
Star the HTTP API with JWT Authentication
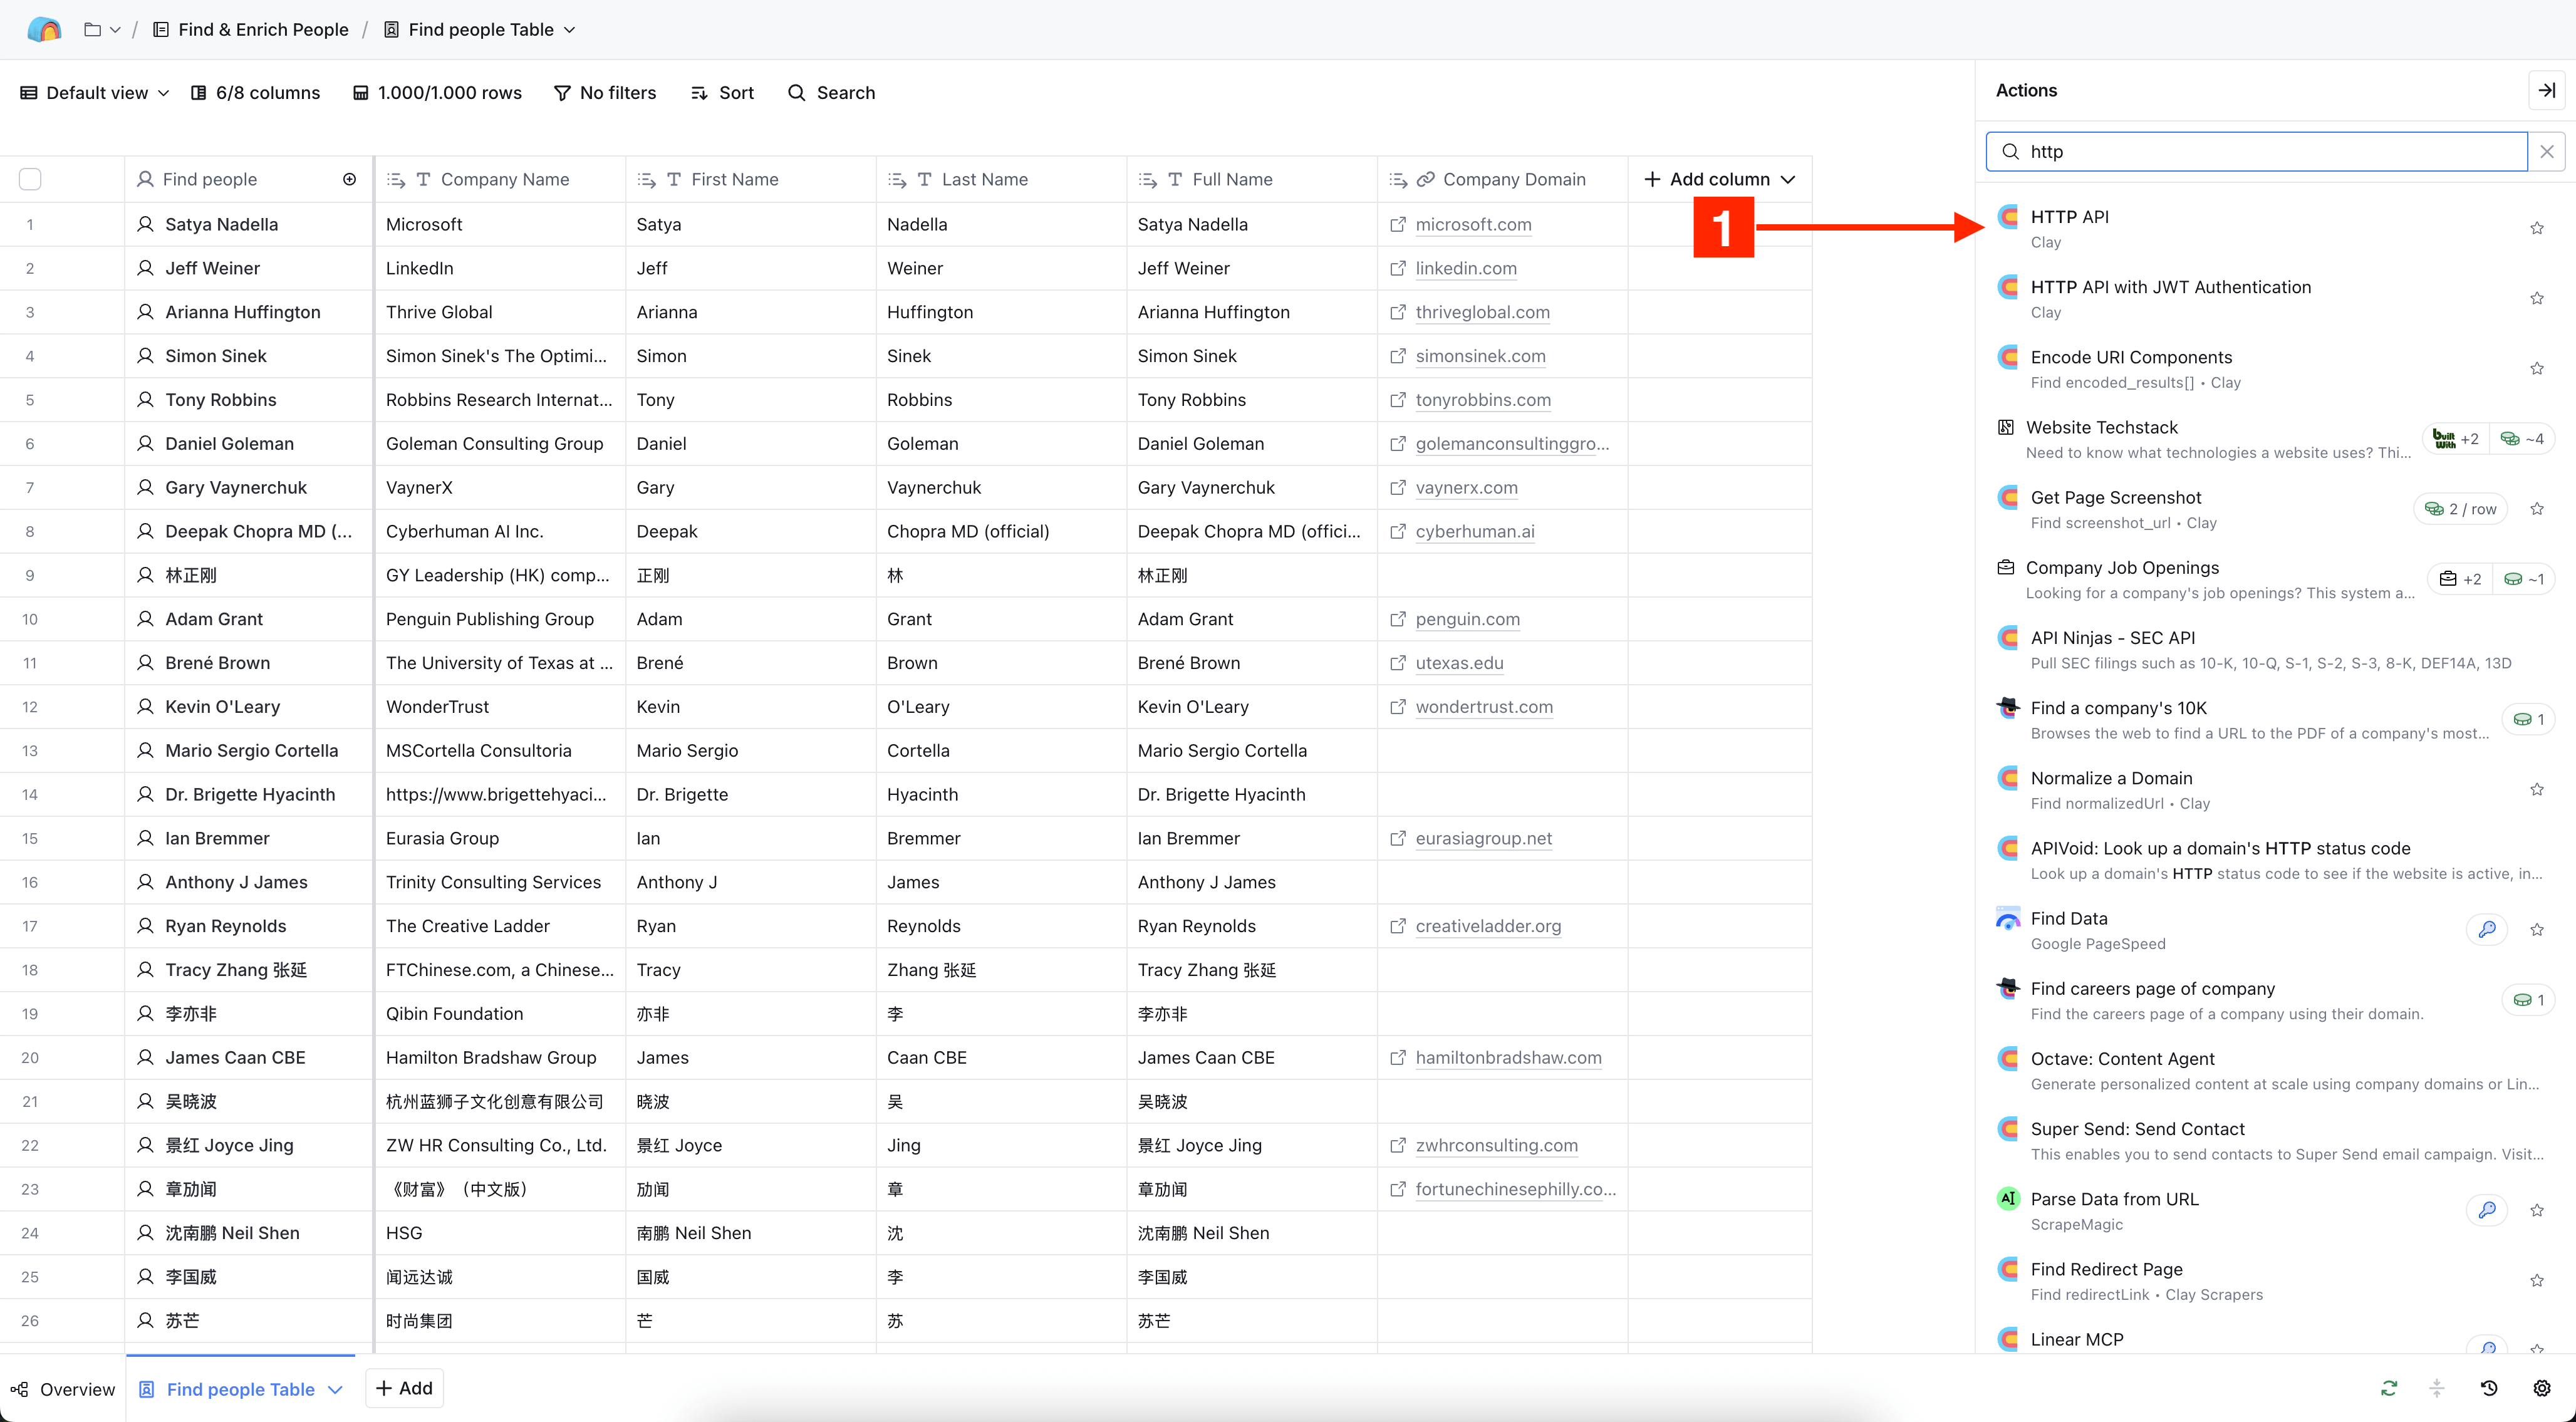[2537, 298]
